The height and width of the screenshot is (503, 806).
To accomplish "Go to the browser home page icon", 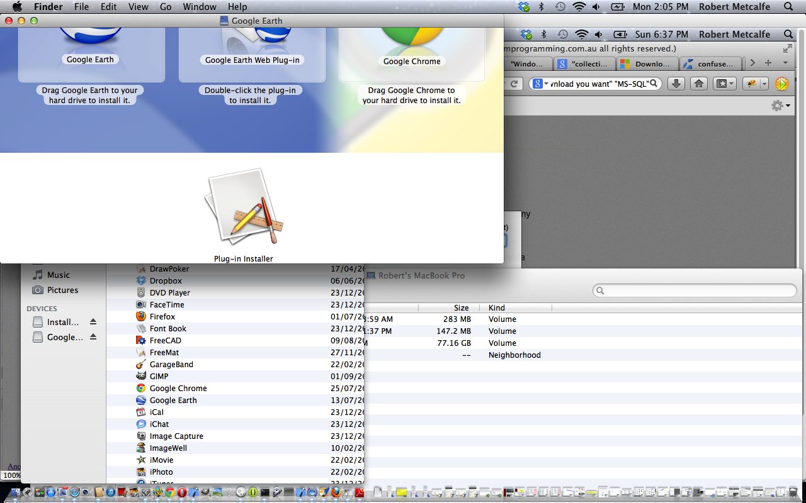I will click(x=698, y=84).
